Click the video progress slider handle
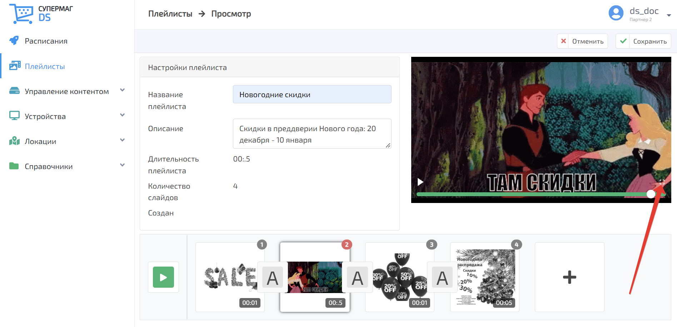 point(651,194)
